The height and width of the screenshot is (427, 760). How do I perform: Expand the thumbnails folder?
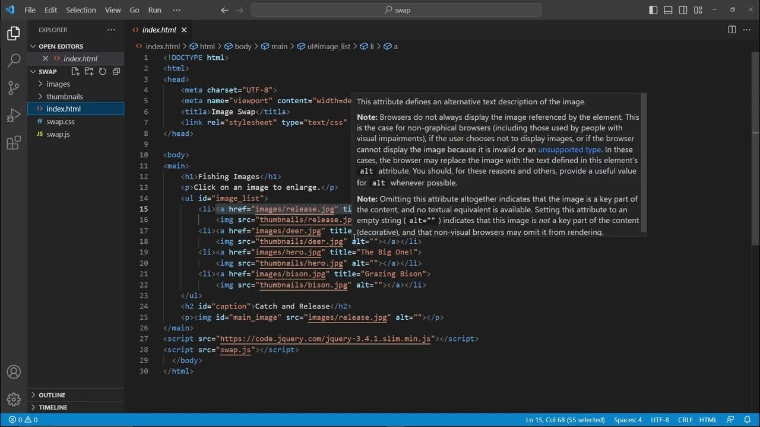65,96
